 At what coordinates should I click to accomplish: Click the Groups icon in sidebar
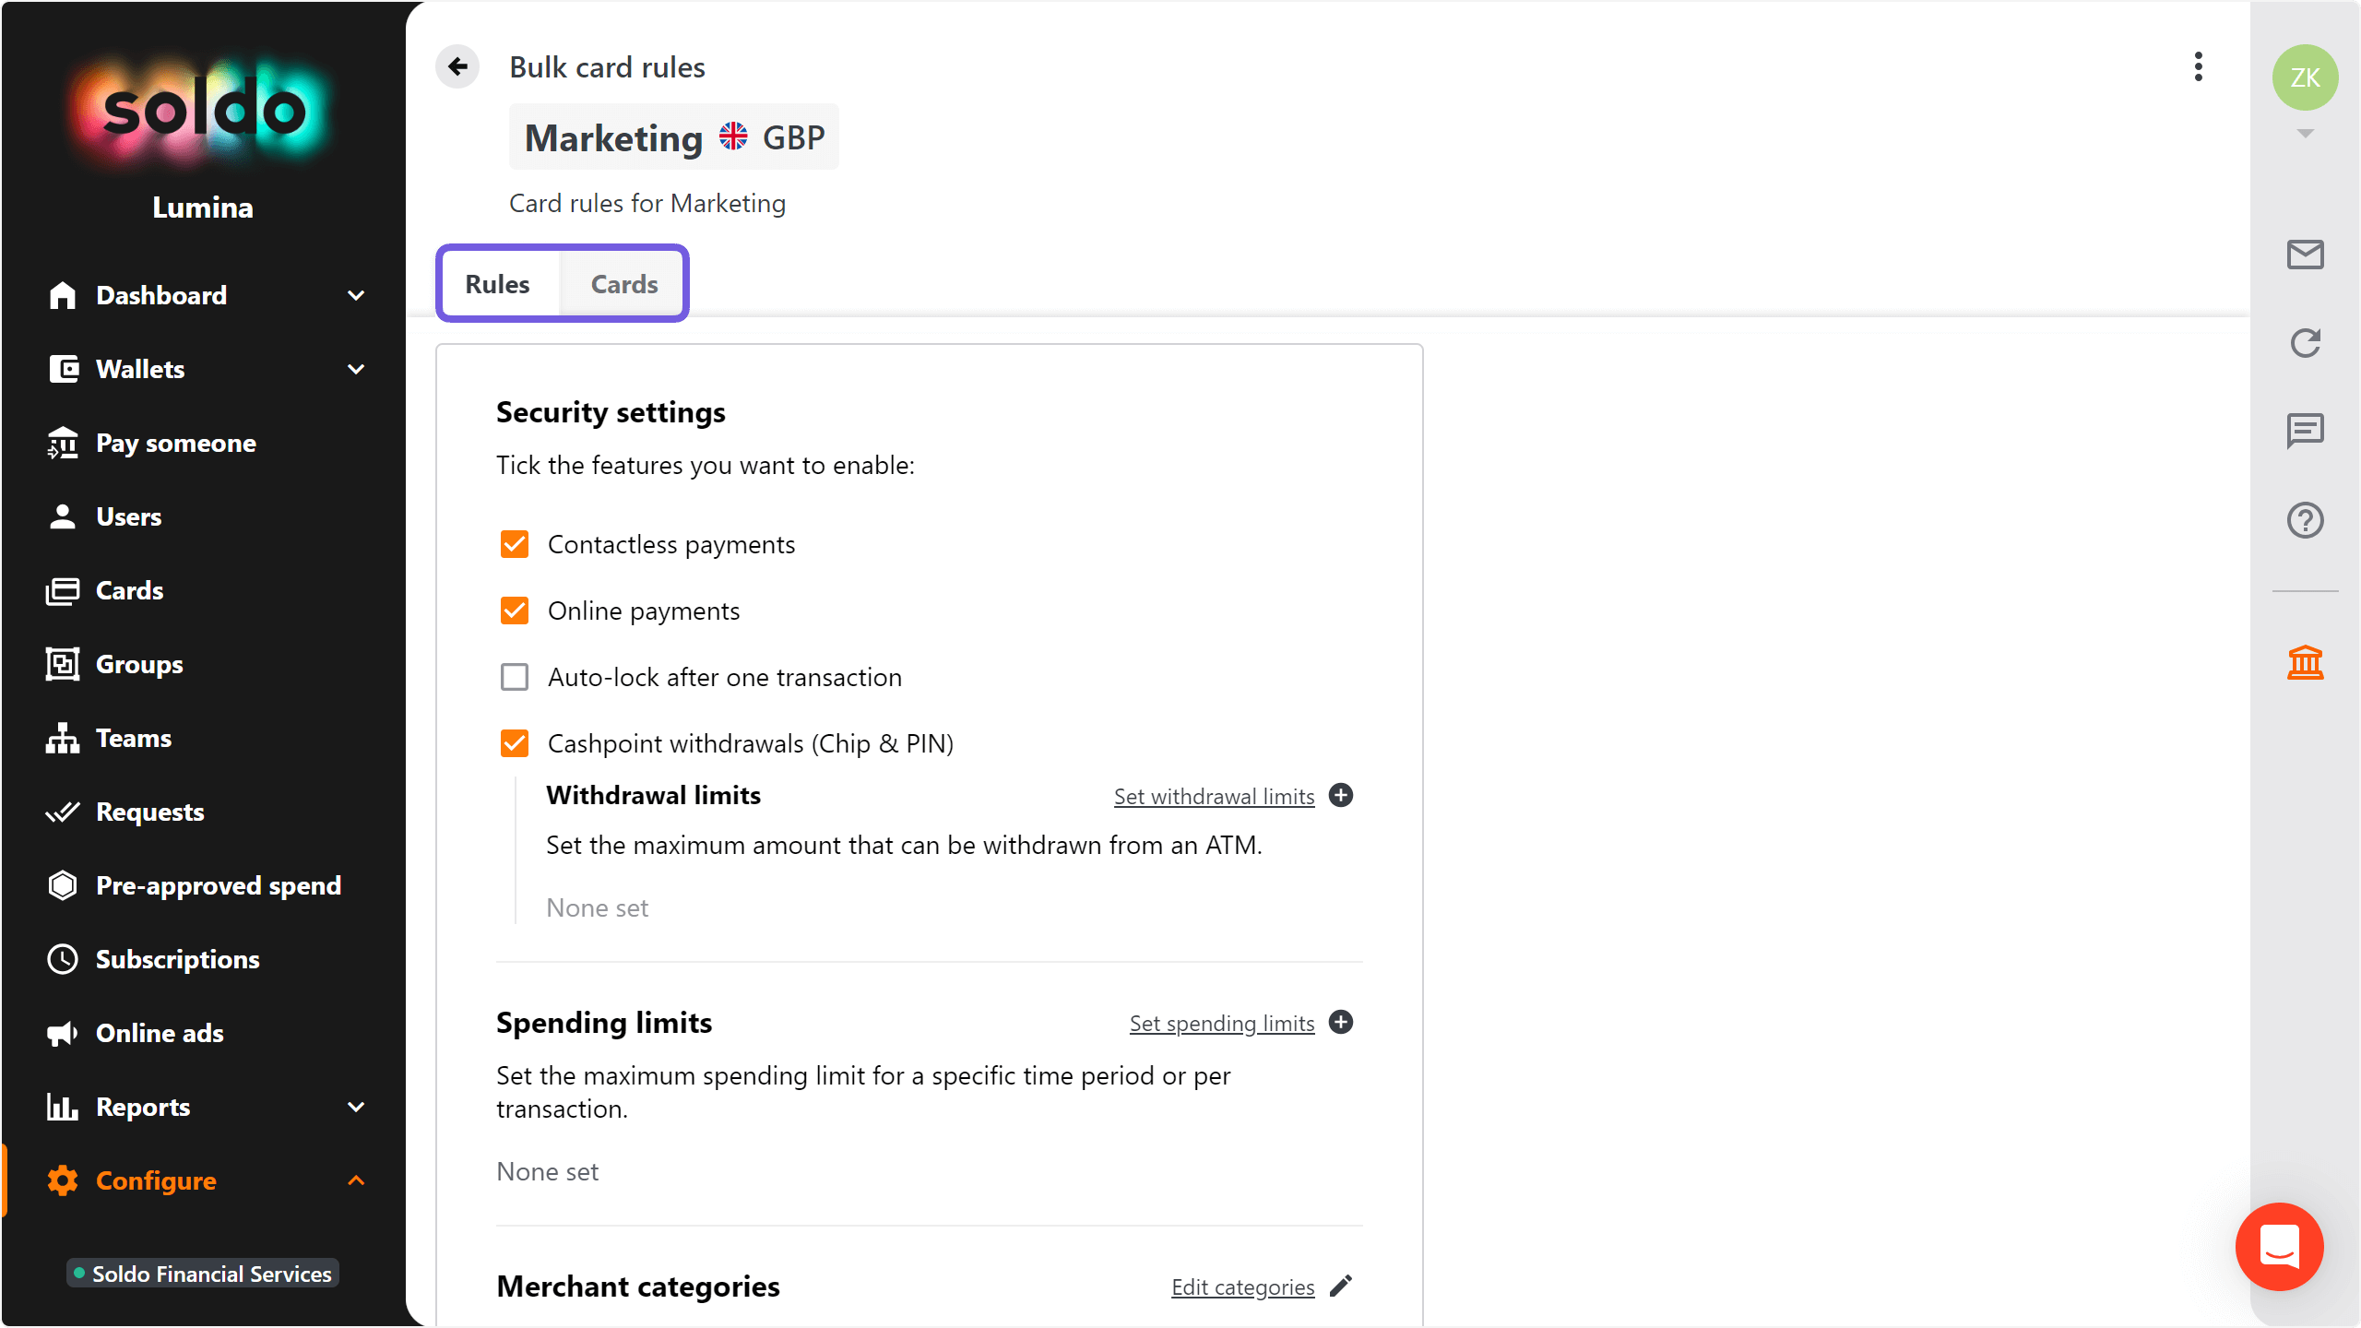point(63,664)
